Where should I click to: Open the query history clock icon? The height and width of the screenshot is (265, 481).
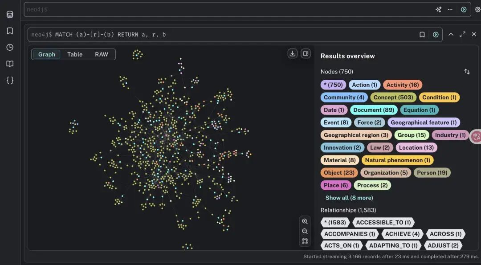click(10, 47)
